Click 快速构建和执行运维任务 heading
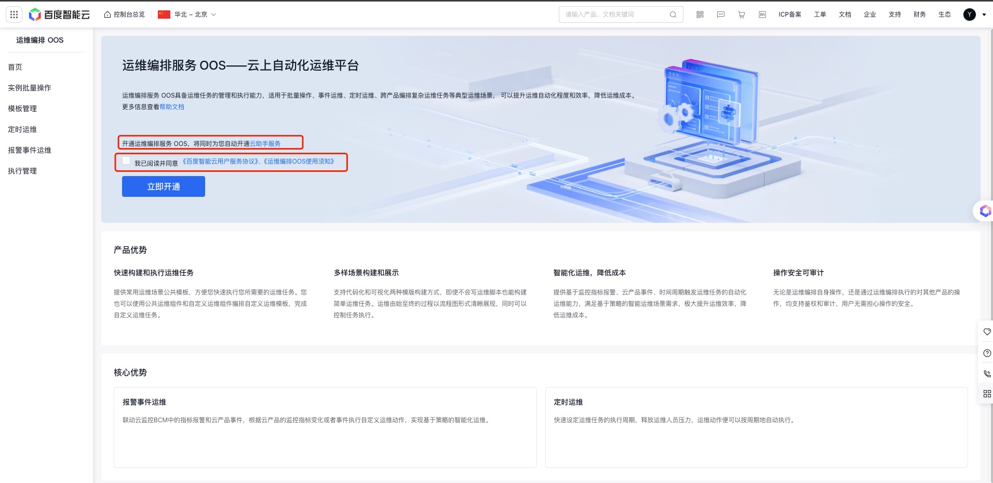Viewport: 993px width, 483px height. (154, 273)
